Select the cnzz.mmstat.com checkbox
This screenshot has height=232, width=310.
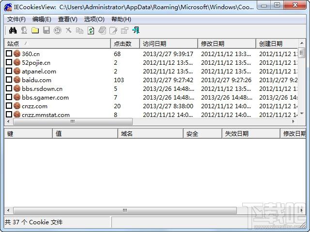point(9,114)
